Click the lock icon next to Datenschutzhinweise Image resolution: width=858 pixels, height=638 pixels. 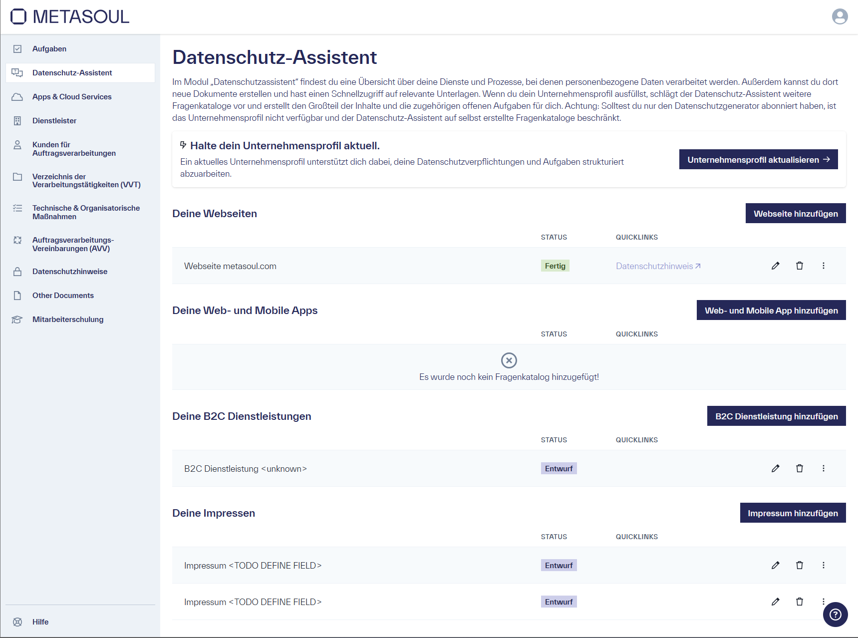(17, 271)
